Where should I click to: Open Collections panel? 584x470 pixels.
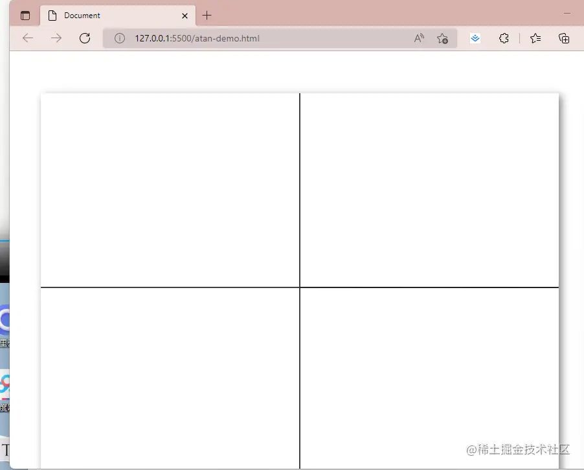(564, 38)
